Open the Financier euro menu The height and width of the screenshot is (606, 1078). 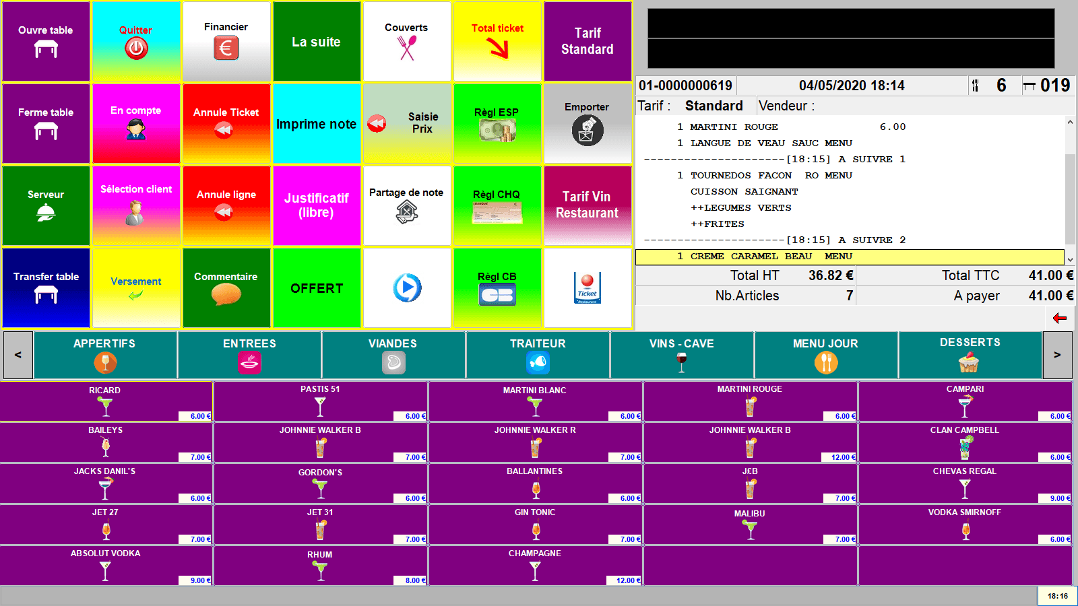click(x=226, y=41)
